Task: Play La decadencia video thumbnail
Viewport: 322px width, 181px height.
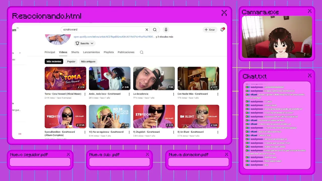Action: [154, 78]
